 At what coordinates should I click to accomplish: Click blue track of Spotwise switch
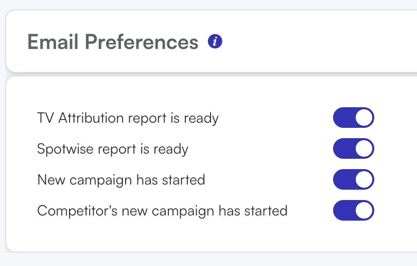343,148
